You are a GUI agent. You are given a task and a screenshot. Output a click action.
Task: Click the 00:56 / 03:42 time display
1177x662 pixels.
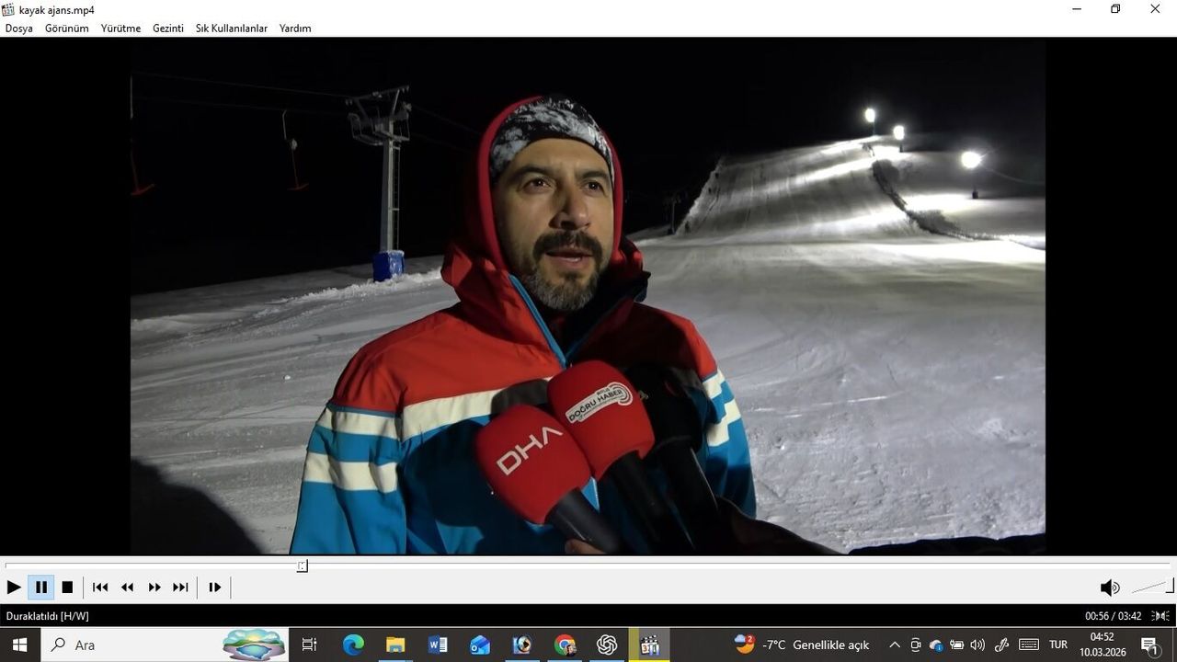[x=1113, y=616]
